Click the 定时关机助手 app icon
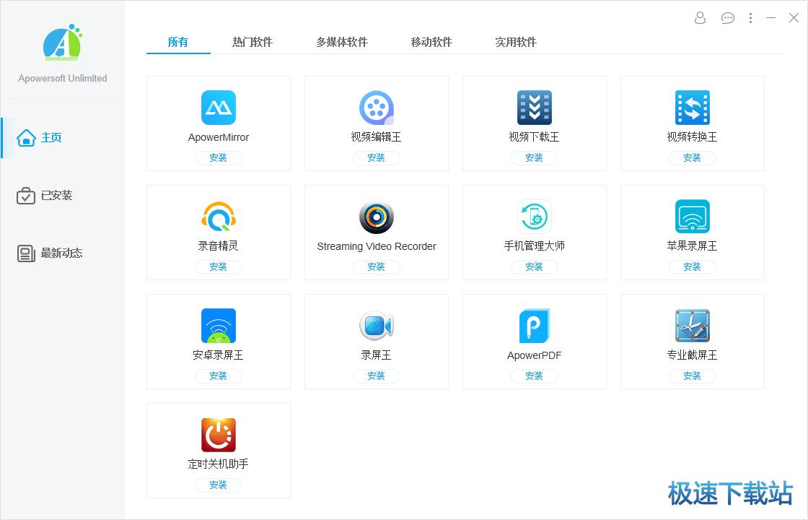Image resolution: width=808 pixels, height=520 pixels. pos(218,433)
